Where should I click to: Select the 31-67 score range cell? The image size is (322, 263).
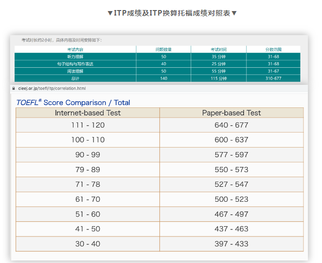click(273, 71)
